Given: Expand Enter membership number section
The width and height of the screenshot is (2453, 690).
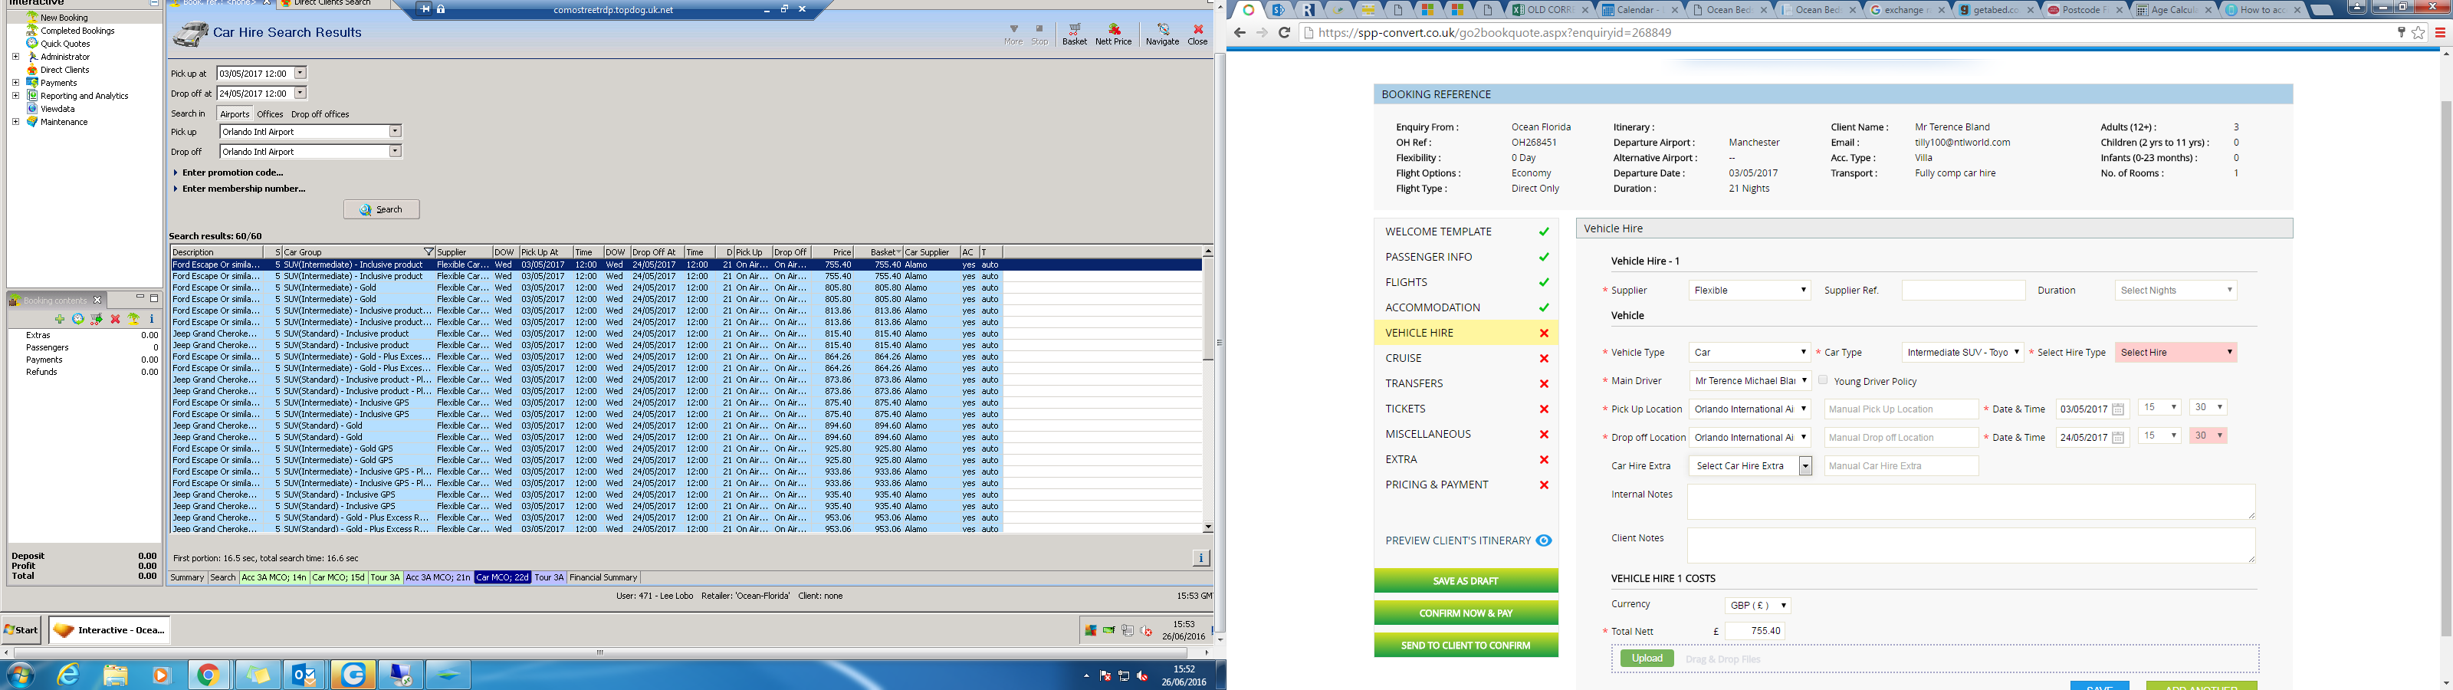Looking at the screenshot, I should coord(239,189).
